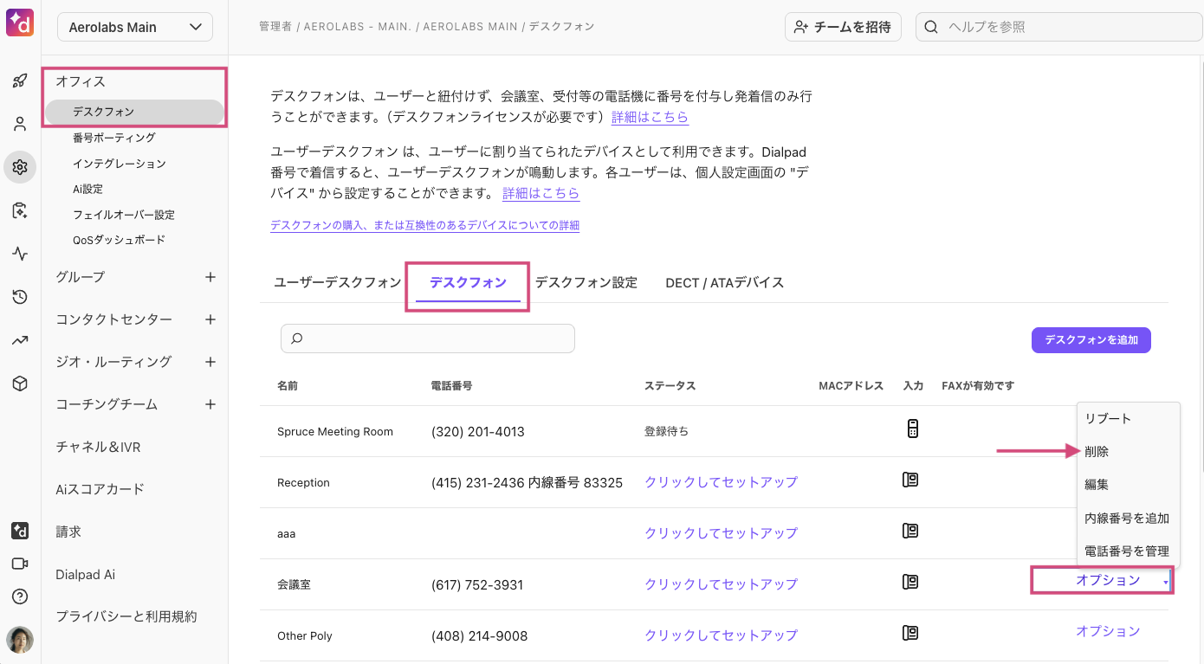The image size is (1204, 664).
Task: Open オフィス in the settings sidebar
Action: click(81, 81)
